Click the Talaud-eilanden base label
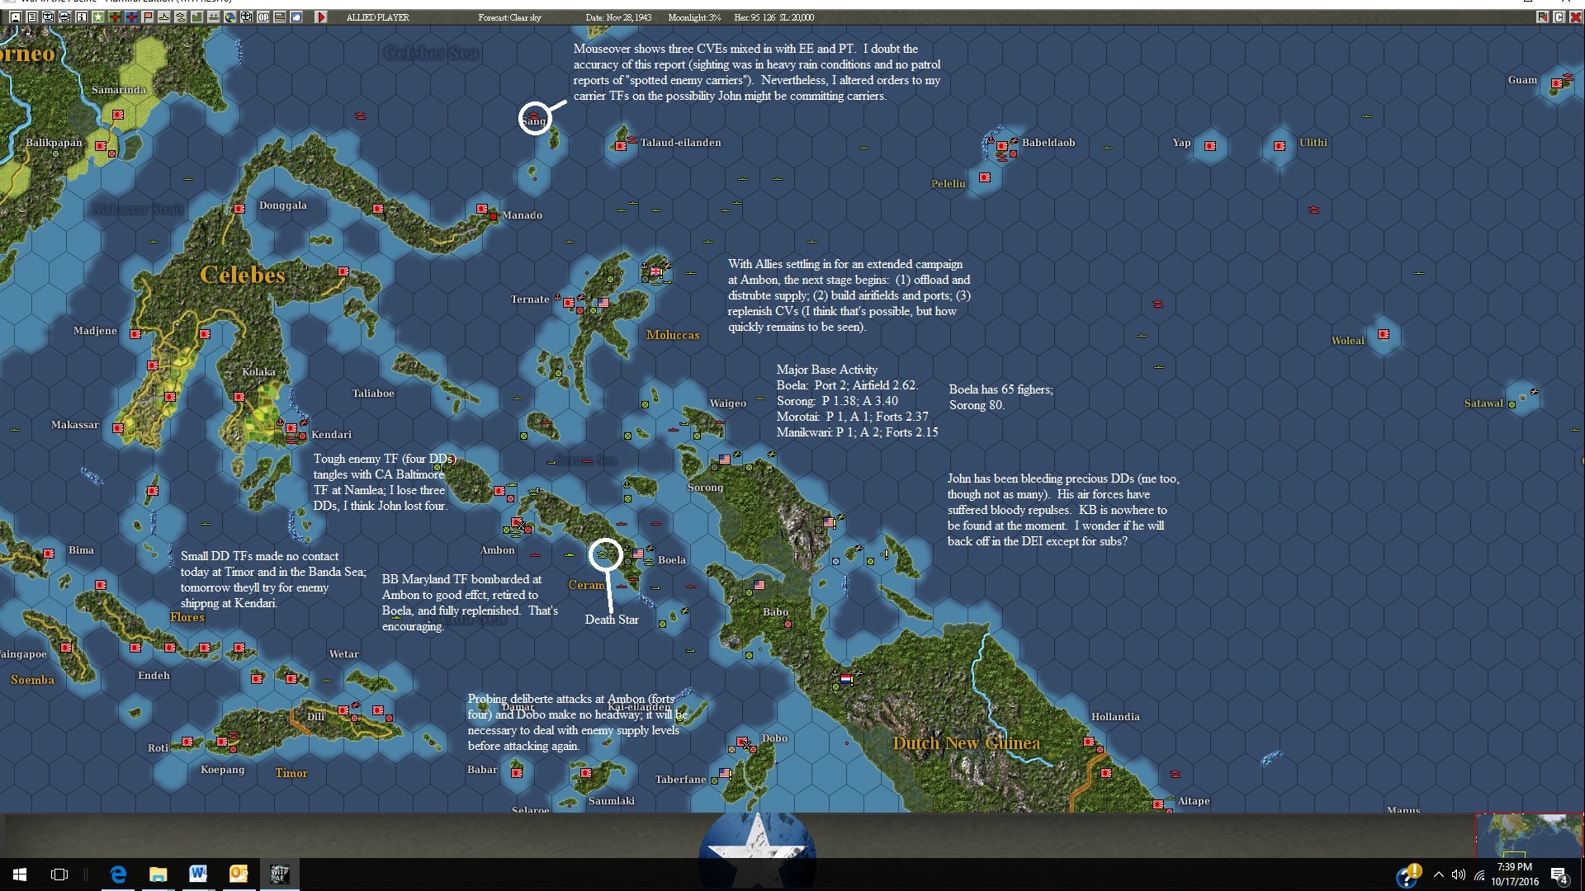Image resolution: width=1585 pixels, height=891 pixels. pos(680,143)
